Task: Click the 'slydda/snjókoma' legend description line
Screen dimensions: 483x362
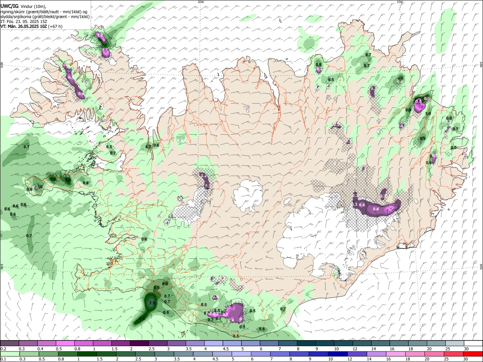Action: pyautogui.click(x=45, y=17)
